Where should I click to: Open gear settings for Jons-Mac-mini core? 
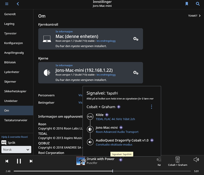[x=136, y=73]
